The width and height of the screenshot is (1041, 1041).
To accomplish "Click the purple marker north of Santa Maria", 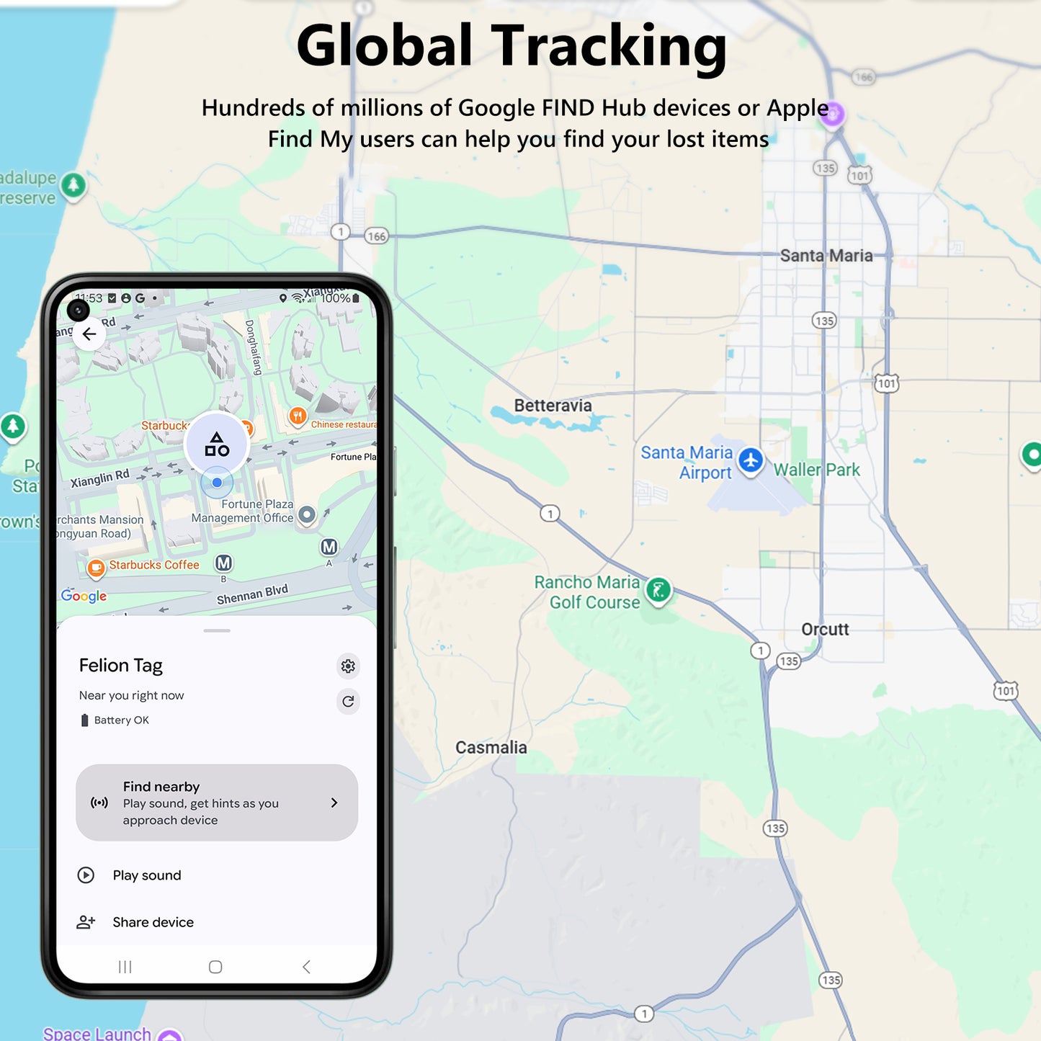I will (x=832, y=115).
